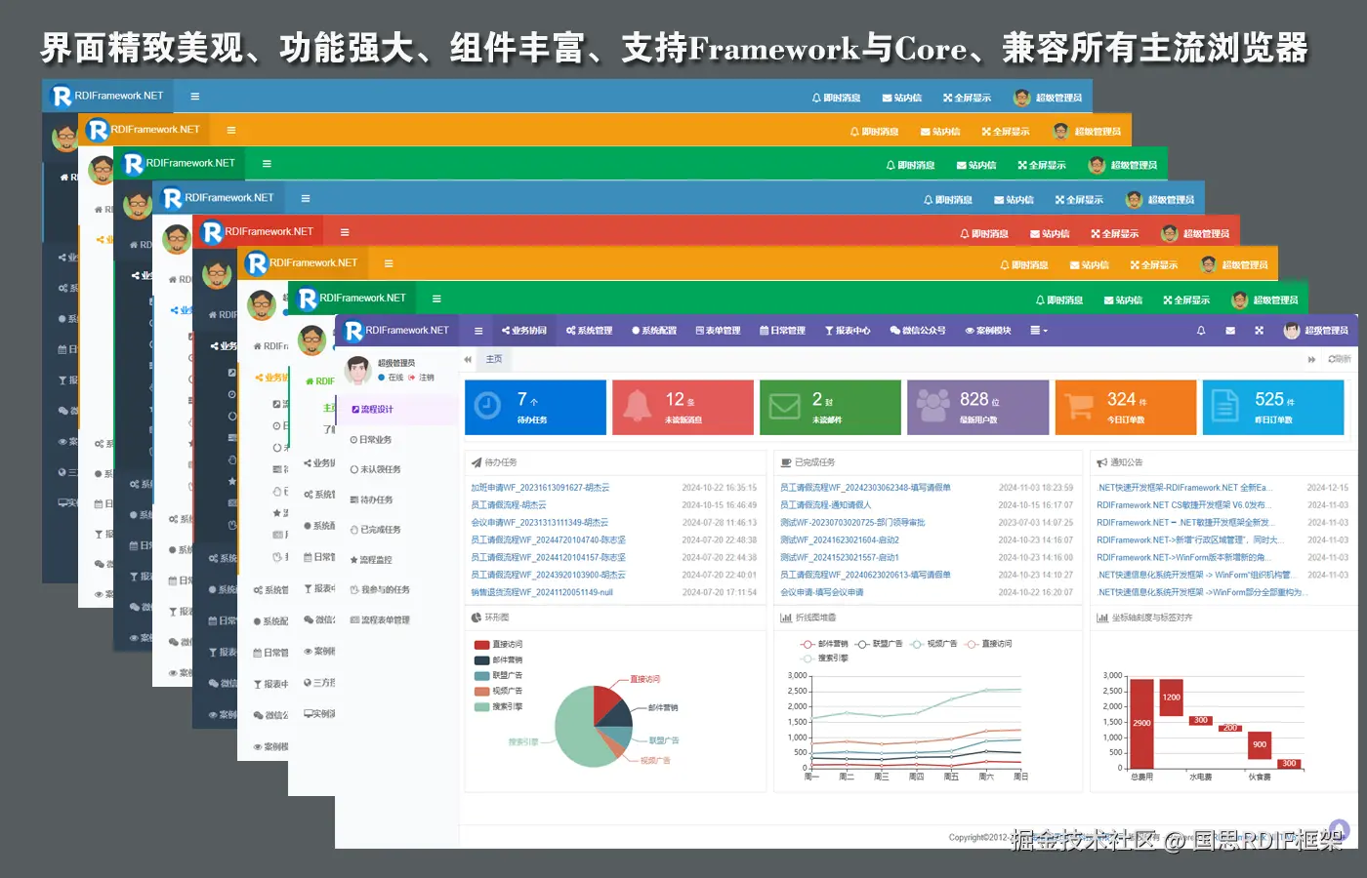This screenshot has height=878, width=1367.
Task: Open 销售退货流程WF_20241120051149-null task link
Action: [x=542, y=592]
